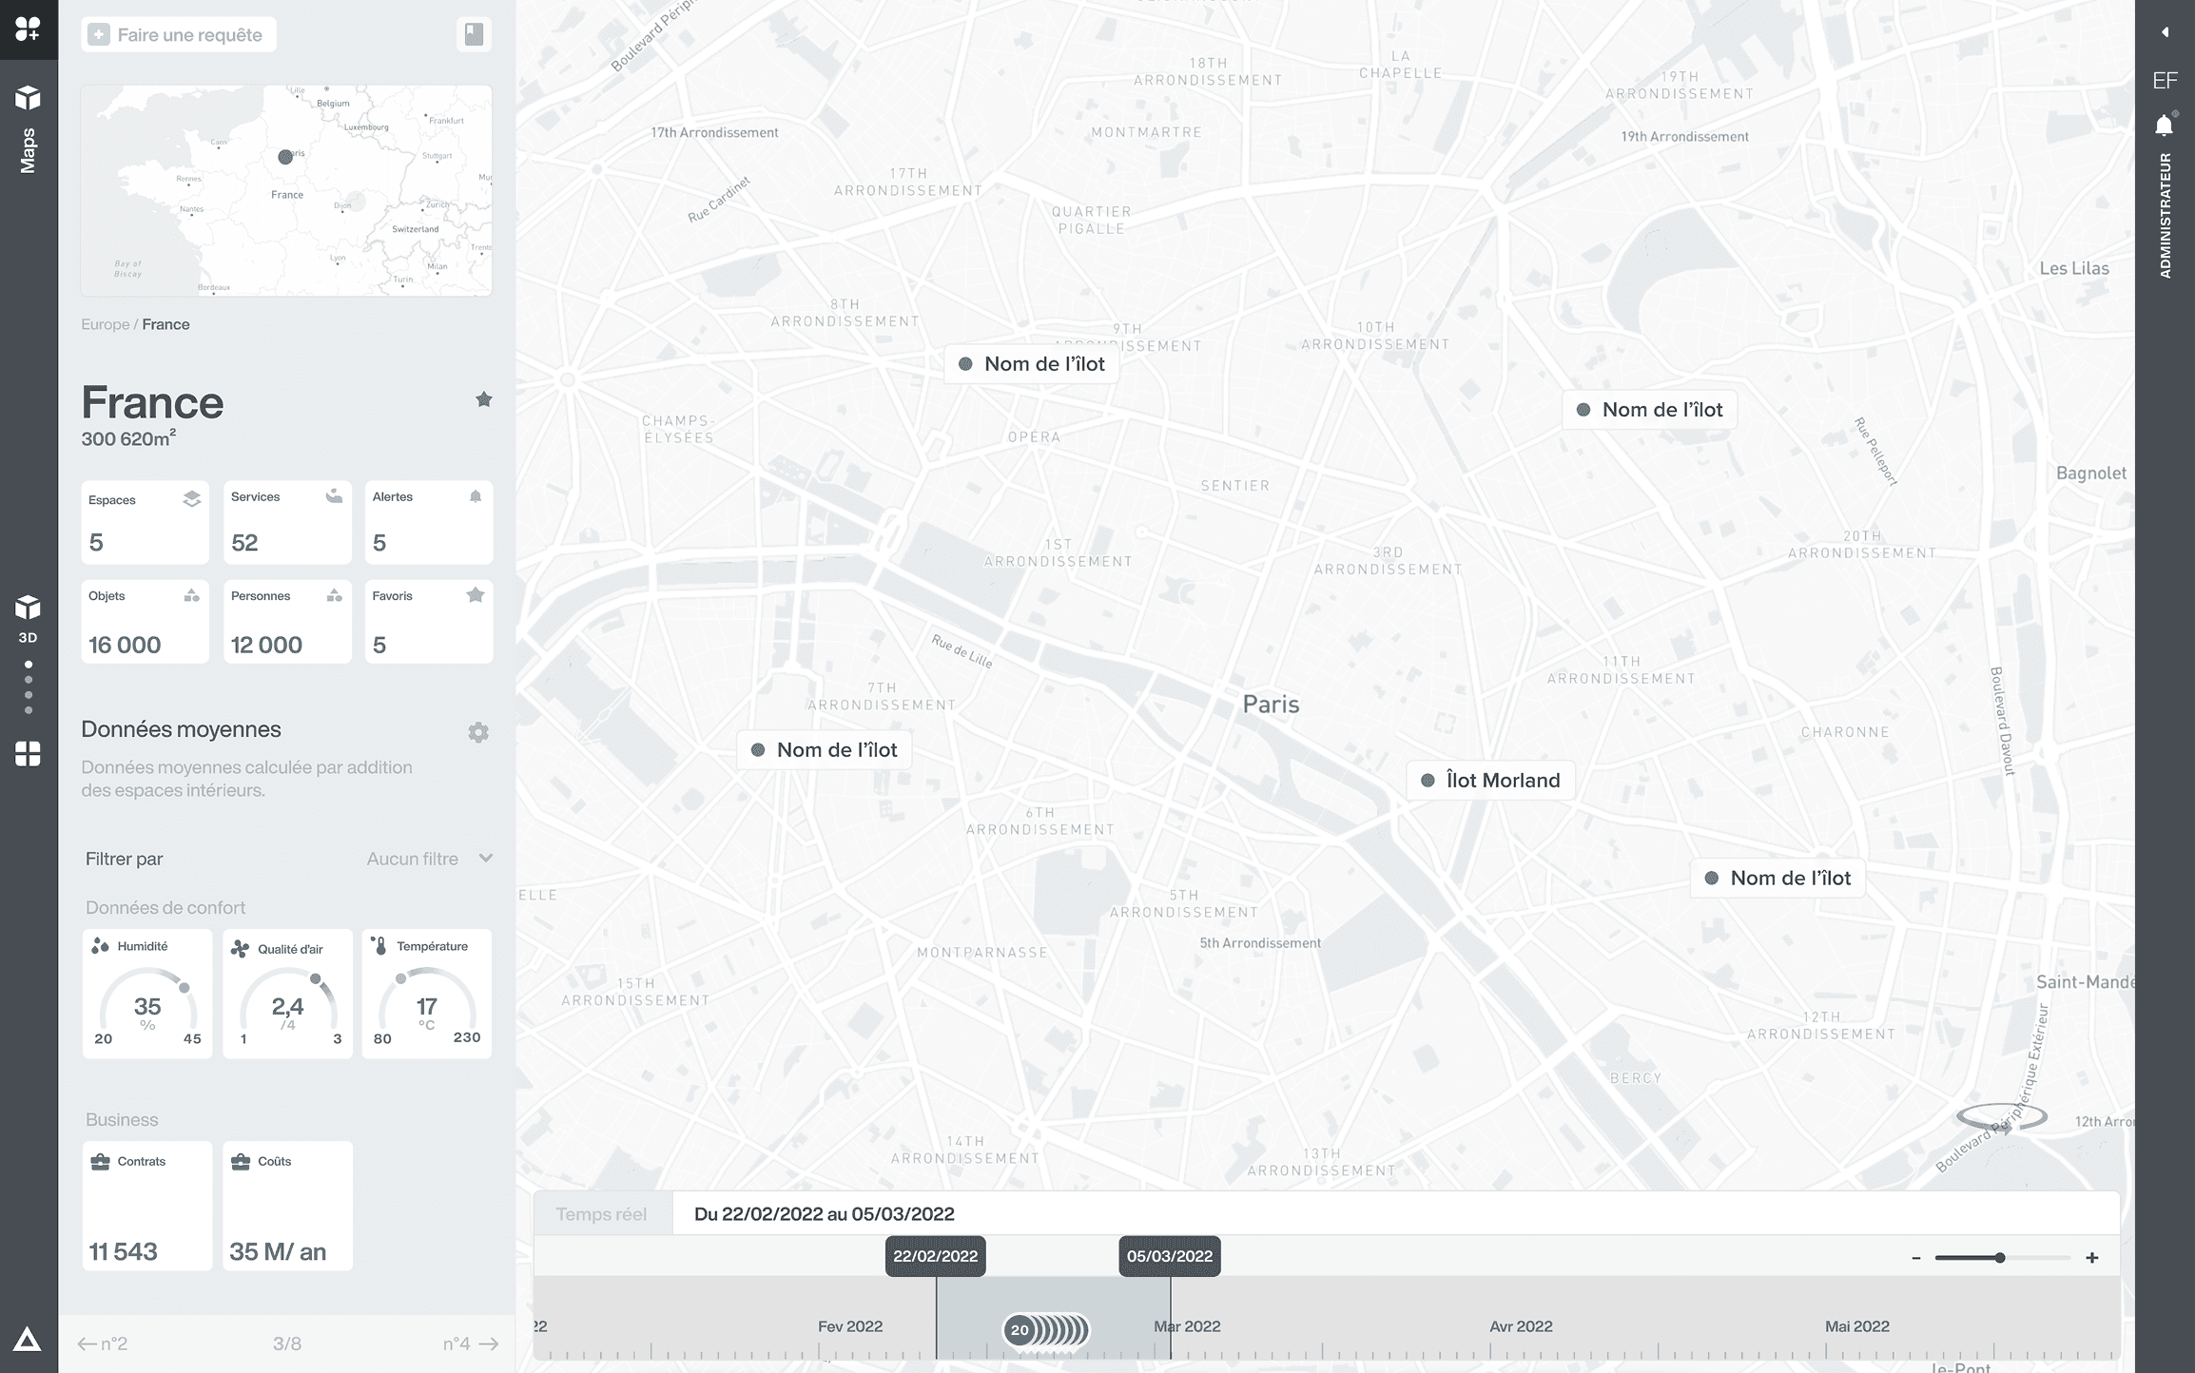Open the grid dashboard icon in sidebar
This screenshot has height=1373, width=2195.
(x=28, y=754)
